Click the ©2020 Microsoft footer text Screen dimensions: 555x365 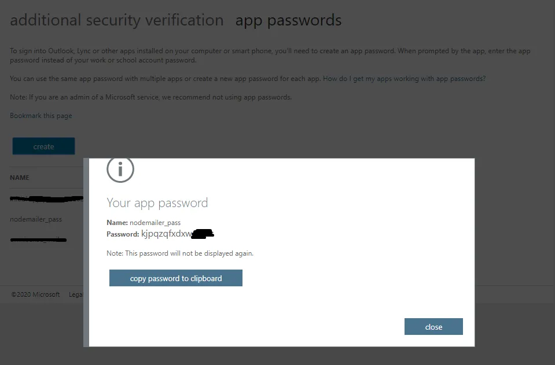[35, 294]
